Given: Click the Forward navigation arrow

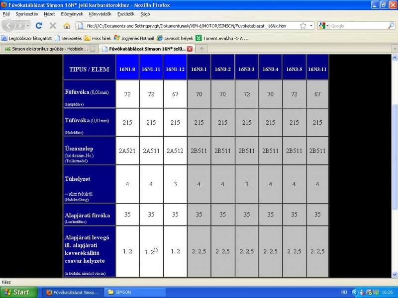Looking at the screenshot, I should (x=20, y=26).
